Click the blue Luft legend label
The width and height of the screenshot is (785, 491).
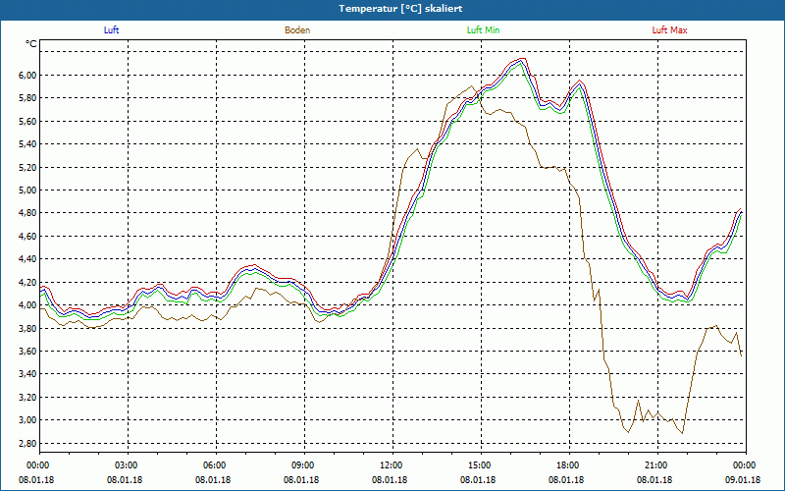click(111, 30)
